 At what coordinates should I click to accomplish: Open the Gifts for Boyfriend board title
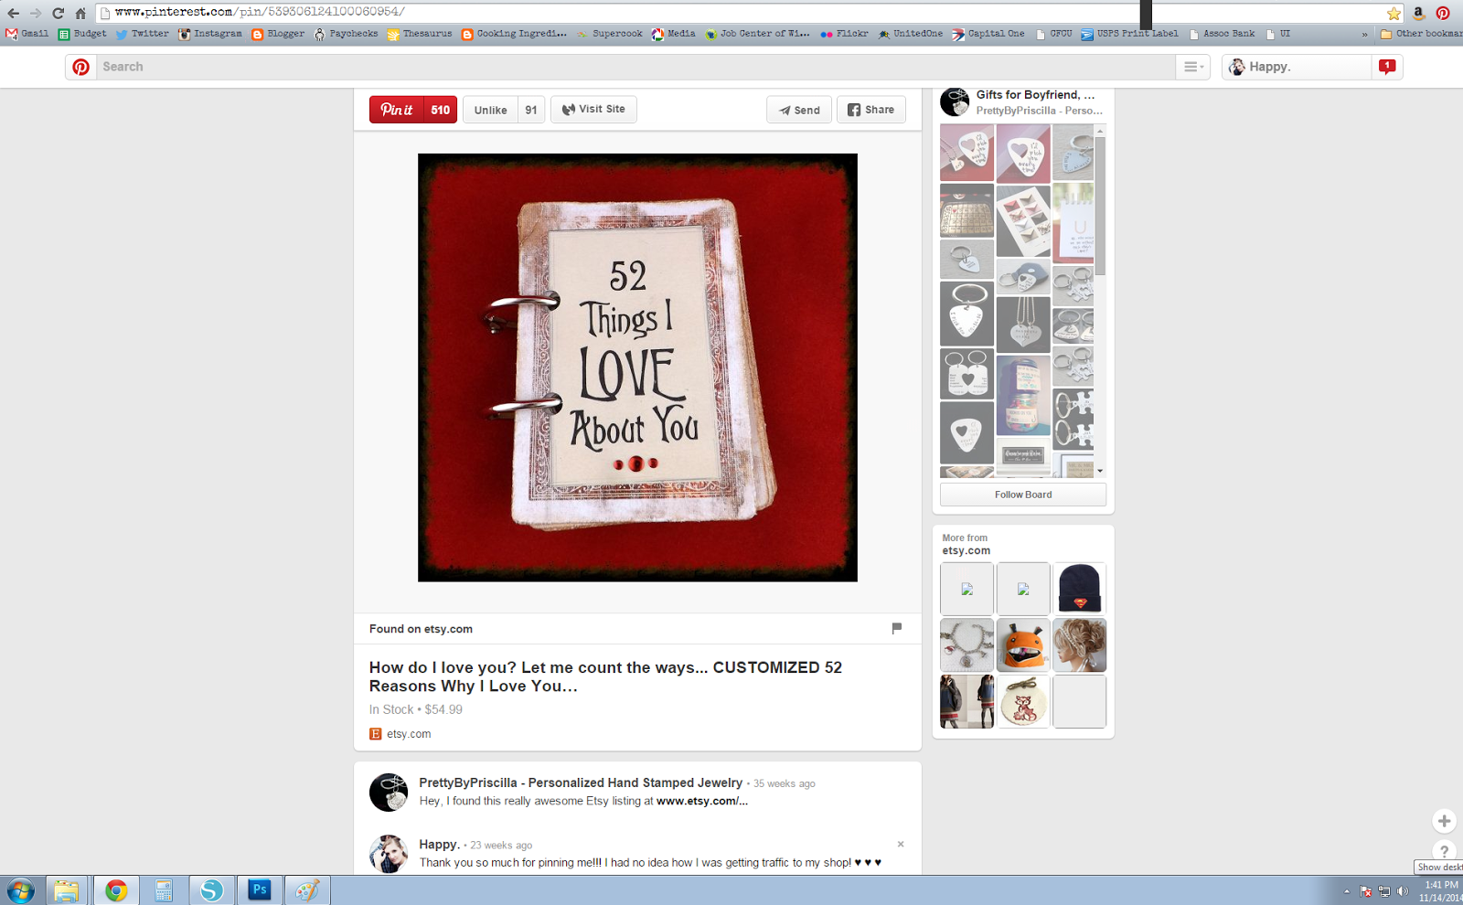click(x=1035, y=95)
